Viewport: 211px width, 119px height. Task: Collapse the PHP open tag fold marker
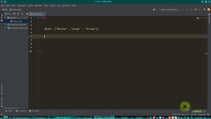pyautogui.click(x=38, y=18)
